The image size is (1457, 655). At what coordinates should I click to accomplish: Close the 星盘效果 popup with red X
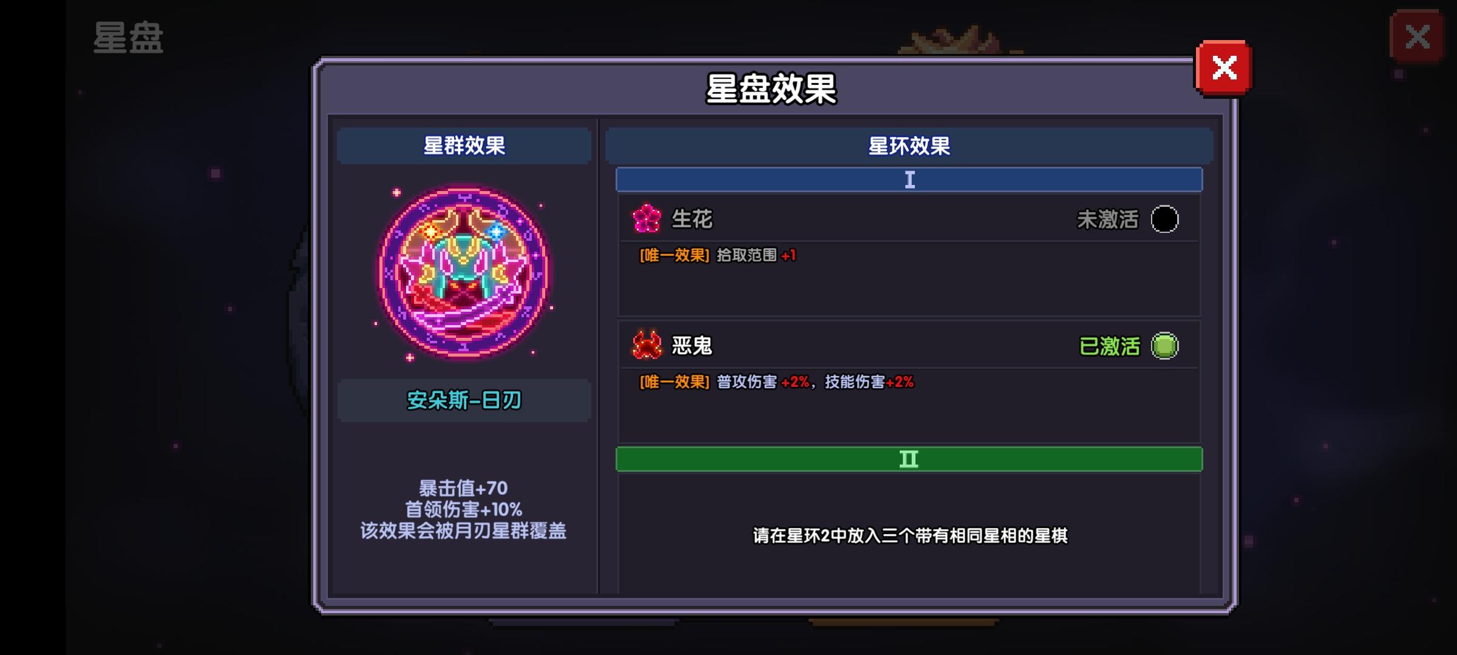click(x=1224, y=68)
